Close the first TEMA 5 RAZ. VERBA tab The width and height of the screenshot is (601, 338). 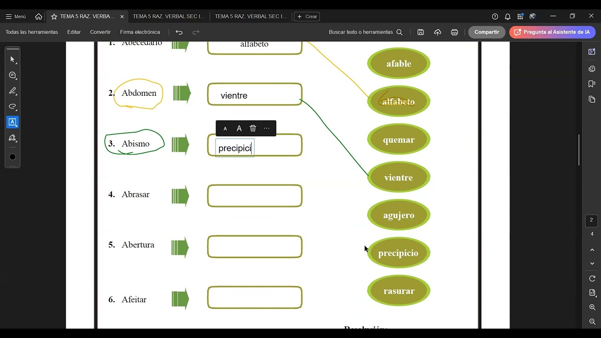pos(122,16)
